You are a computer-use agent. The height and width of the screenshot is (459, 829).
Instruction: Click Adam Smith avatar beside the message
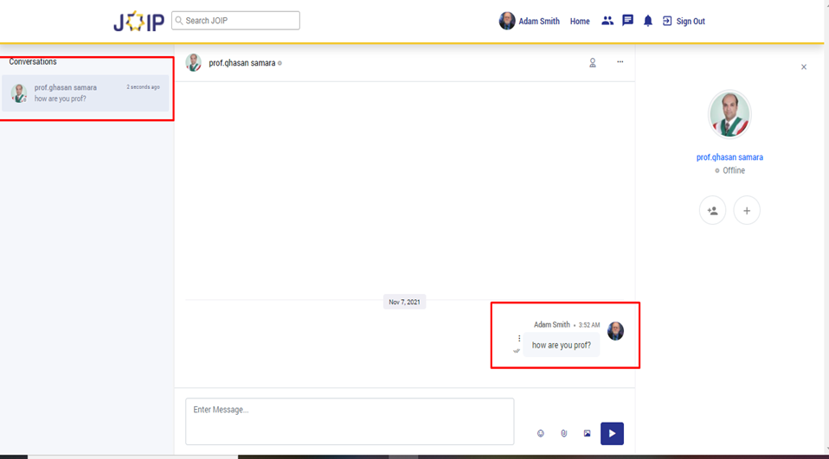point(615,331)
